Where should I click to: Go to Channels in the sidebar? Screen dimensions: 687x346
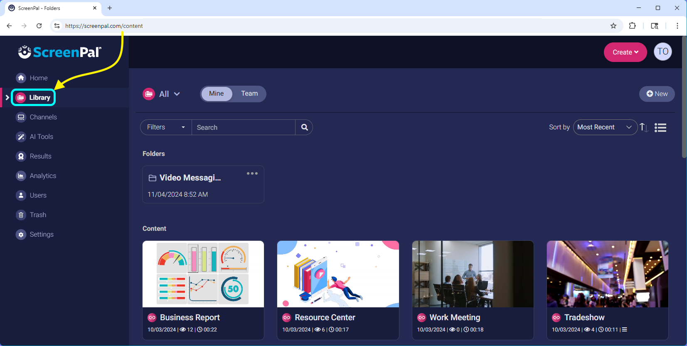[36, 117]
